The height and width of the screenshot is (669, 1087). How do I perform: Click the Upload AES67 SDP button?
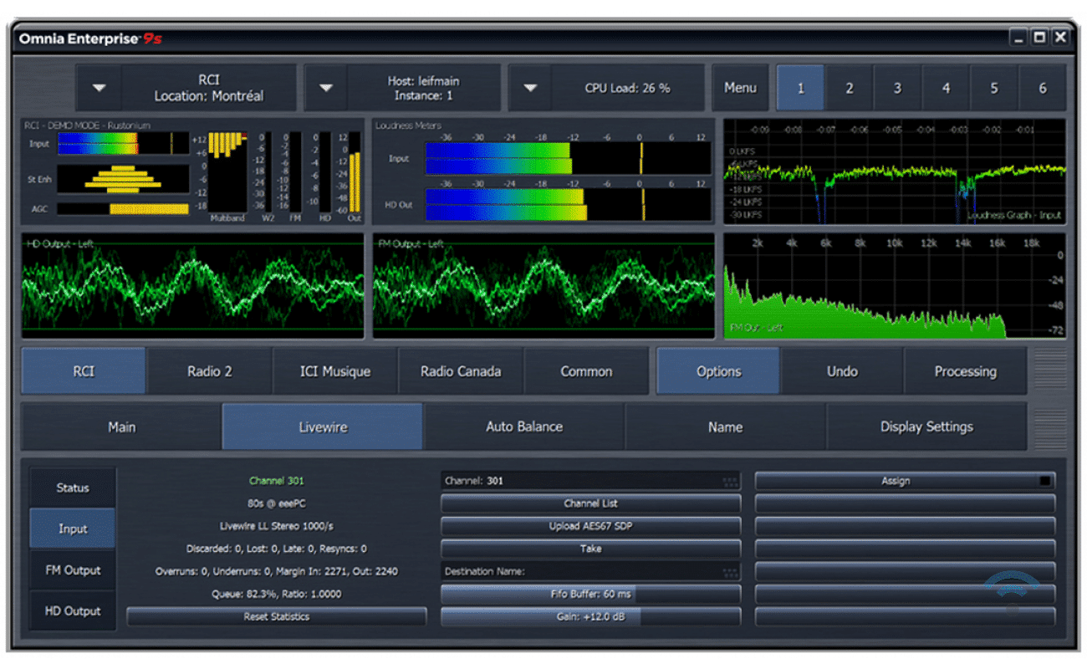(590, 527)
